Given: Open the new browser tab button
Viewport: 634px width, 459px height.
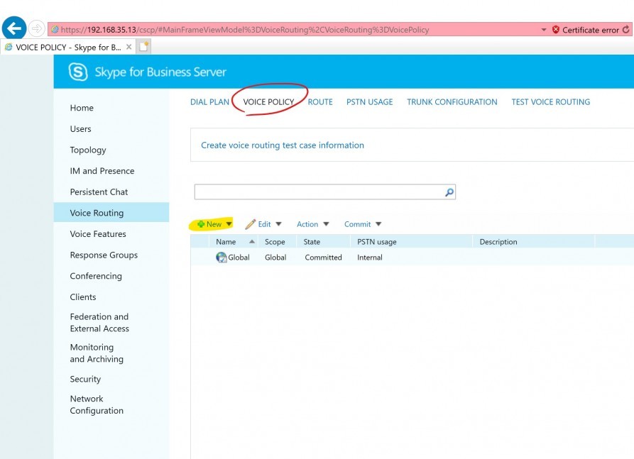Looking at the screenshot, I should pyautogui.click(x=144, y=47).
